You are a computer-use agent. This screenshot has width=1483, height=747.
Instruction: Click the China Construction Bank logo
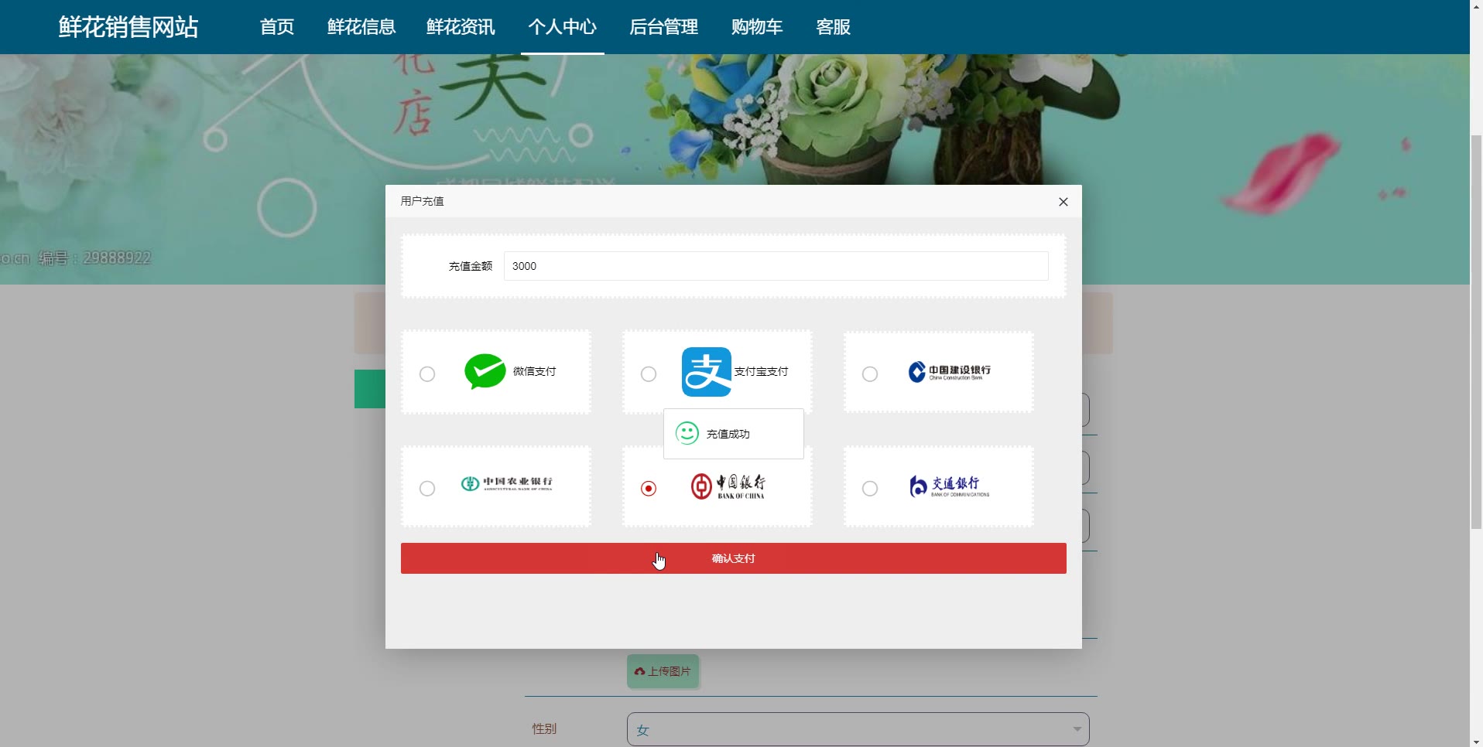click(x=950, y=372)
